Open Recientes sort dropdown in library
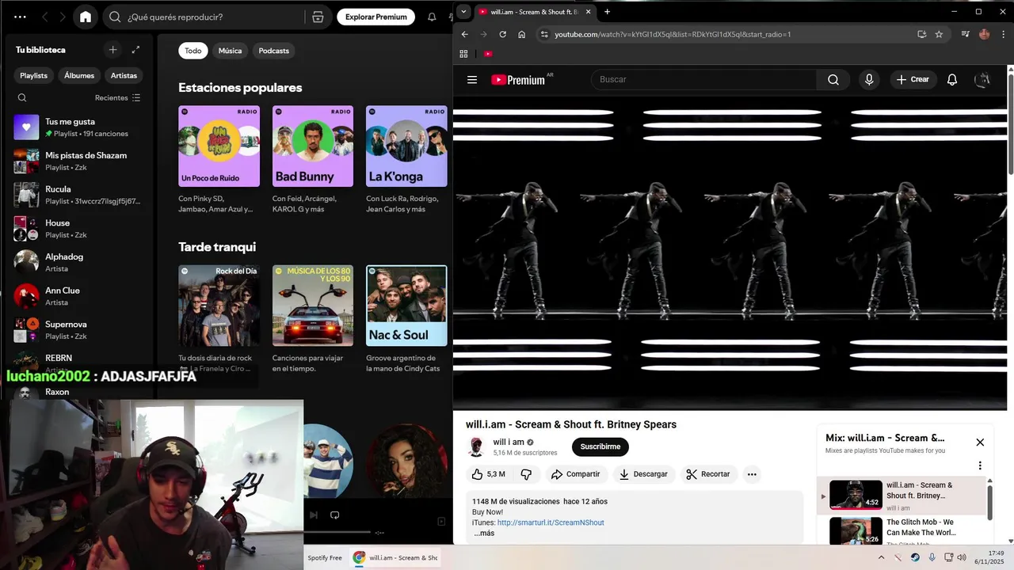The height and width of the screenshot is (570, 1014). click(x=117, y=98)
